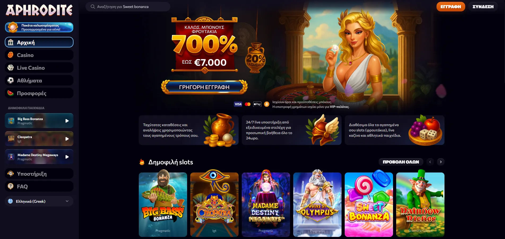Image resolution: width=505 pixels, height=239 pixels.
Task: Play Cleopatra from sidebar list
Action: click(x=39, y=139)
